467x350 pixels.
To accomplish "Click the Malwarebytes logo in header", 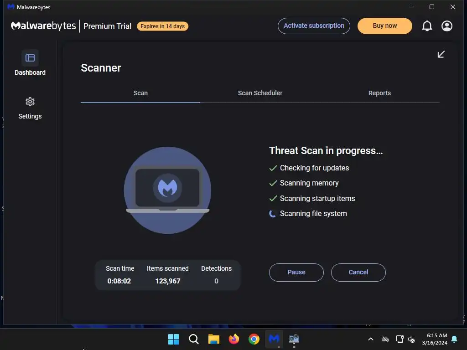I will (x=43, y=26).
